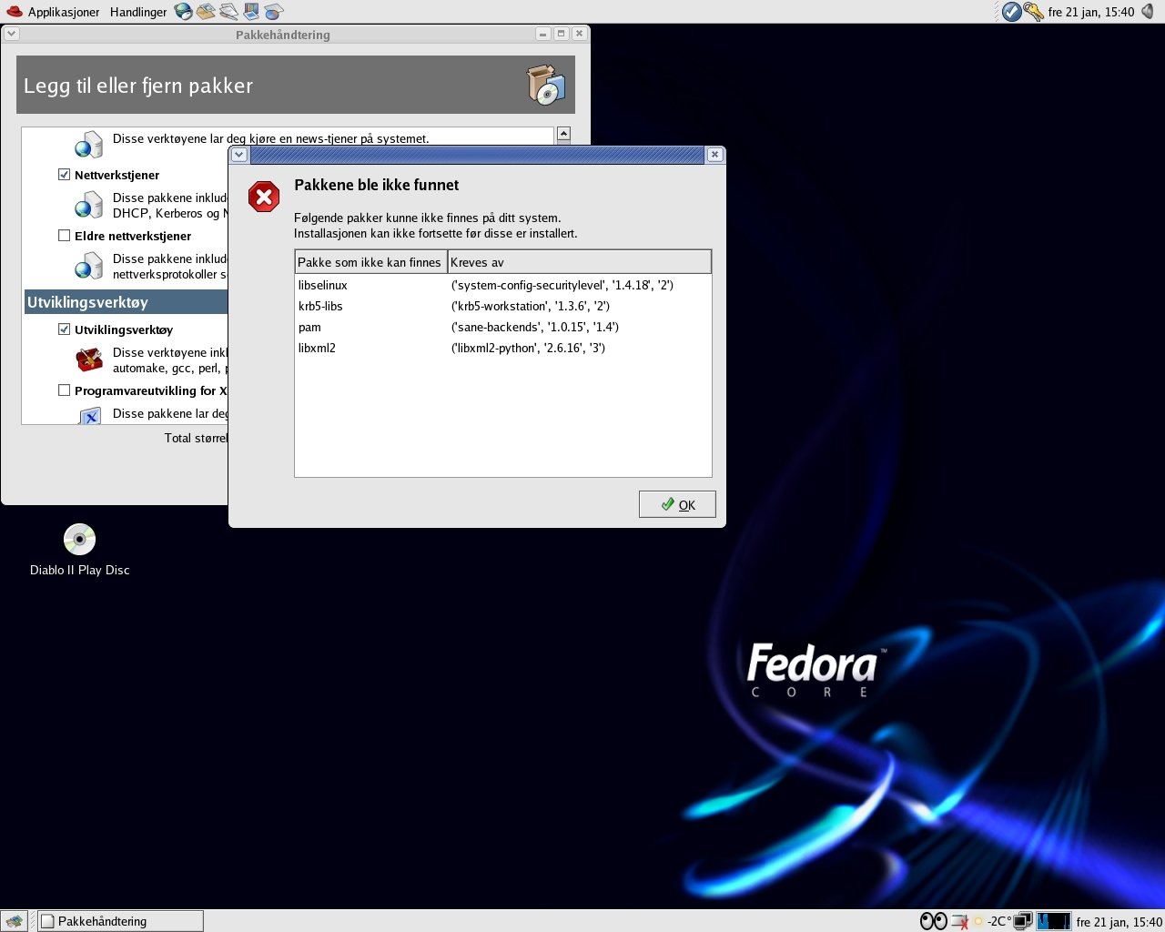Launch the word processor panel icon
Viewport: 1165px width, 932px height.
tap(228, 12)
